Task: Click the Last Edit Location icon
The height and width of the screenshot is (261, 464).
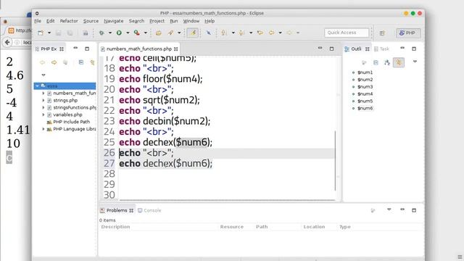Action: pyautogui.click(x=260, y=33)
